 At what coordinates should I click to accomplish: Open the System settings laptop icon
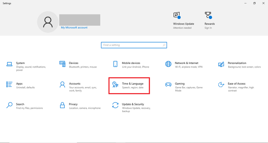point(9,64)
